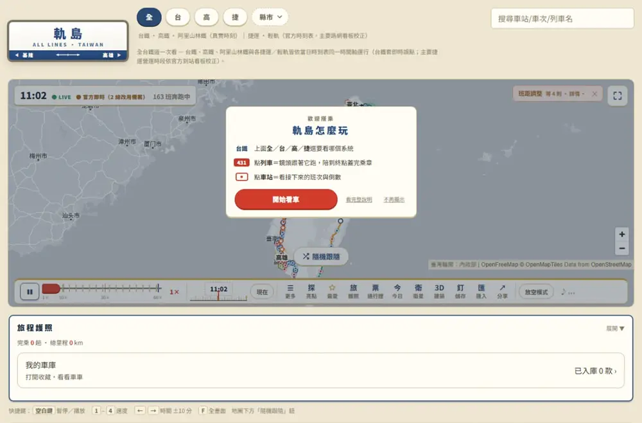The height and width of the screenshot is (423, 642).
Task: Click the search station input field
Action: pos(562,19)
